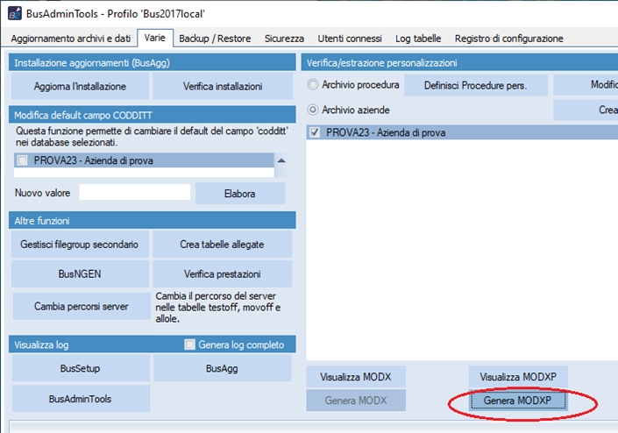Open the Sicurezza tab

[x=284, y=39]
